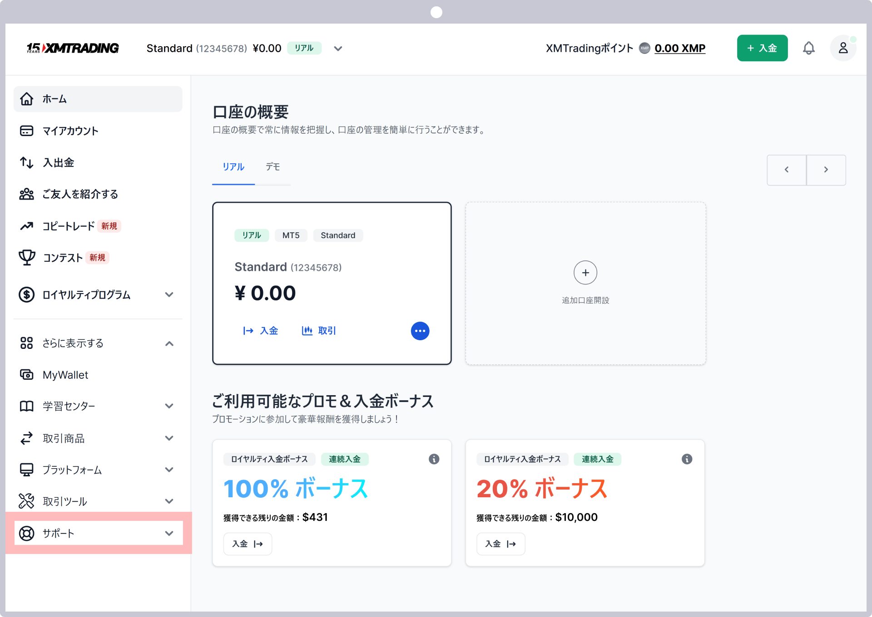The width and height of the screenshot is (872, 617).
Task: Expand プラットフォーム chevron
Action: point(169,470)
